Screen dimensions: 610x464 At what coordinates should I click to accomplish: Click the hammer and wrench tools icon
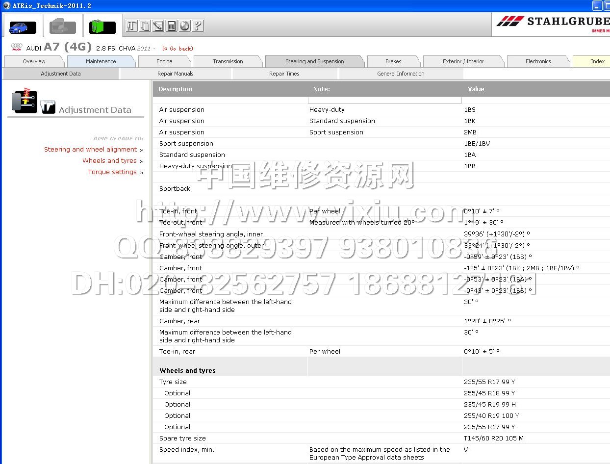131,26
